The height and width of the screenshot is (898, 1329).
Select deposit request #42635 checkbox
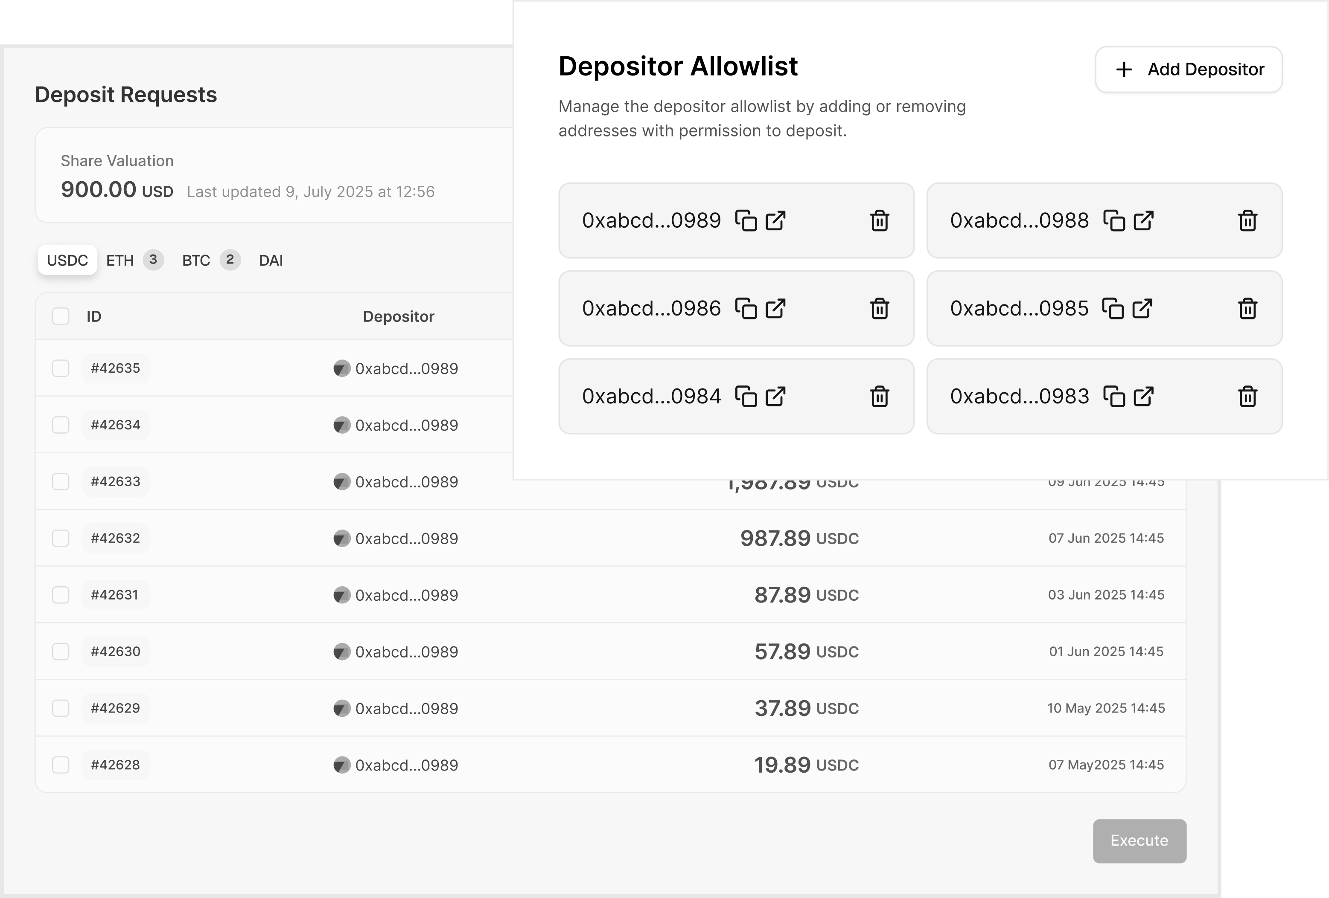click(61, 368)
